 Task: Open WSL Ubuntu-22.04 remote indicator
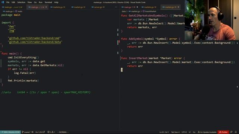[10, 132]
